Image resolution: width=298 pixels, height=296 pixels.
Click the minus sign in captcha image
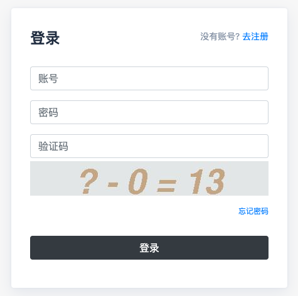tap(113, 184)
